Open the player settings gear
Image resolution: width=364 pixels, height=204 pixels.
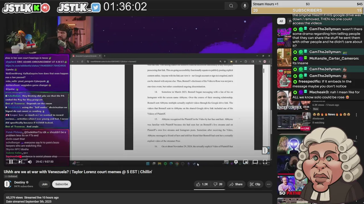click(x=236, y=162)
